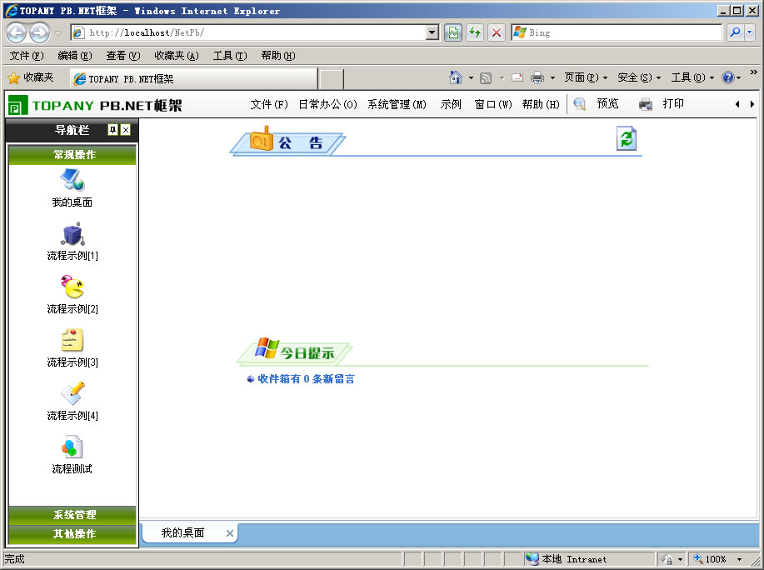Screen dimensions: 764x570
Task: Refresh the 公告 announcement panel
Action: point(626,138)
